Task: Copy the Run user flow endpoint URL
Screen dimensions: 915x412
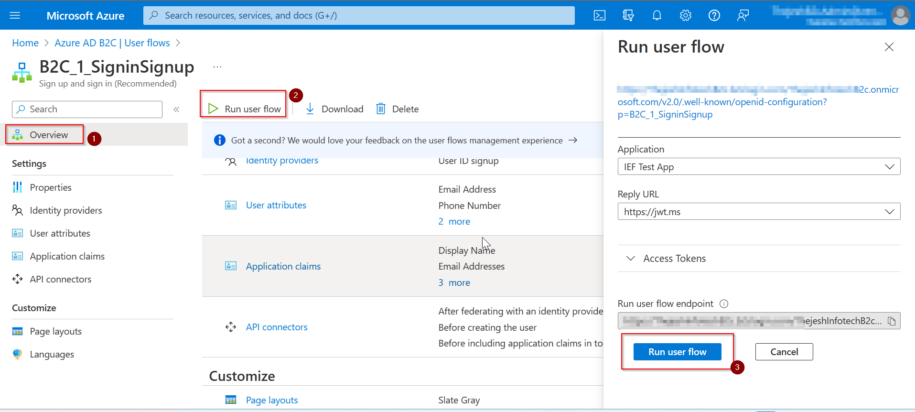Action: click(x=892, y=321)
